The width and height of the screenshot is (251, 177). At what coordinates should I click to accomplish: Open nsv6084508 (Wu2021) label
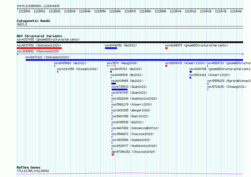(x=127, y=75)
